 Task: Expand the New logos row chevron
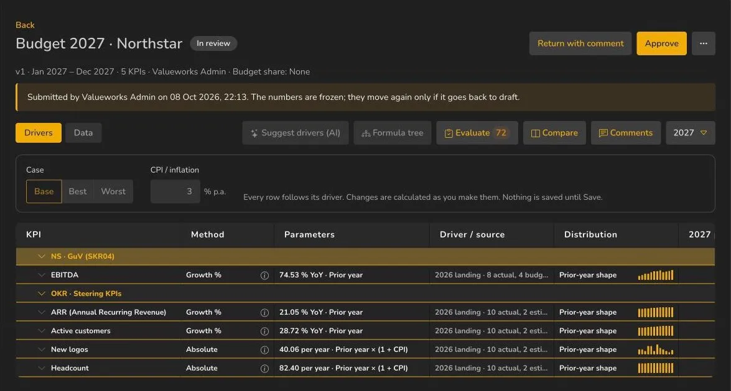[x=42, y=349]
